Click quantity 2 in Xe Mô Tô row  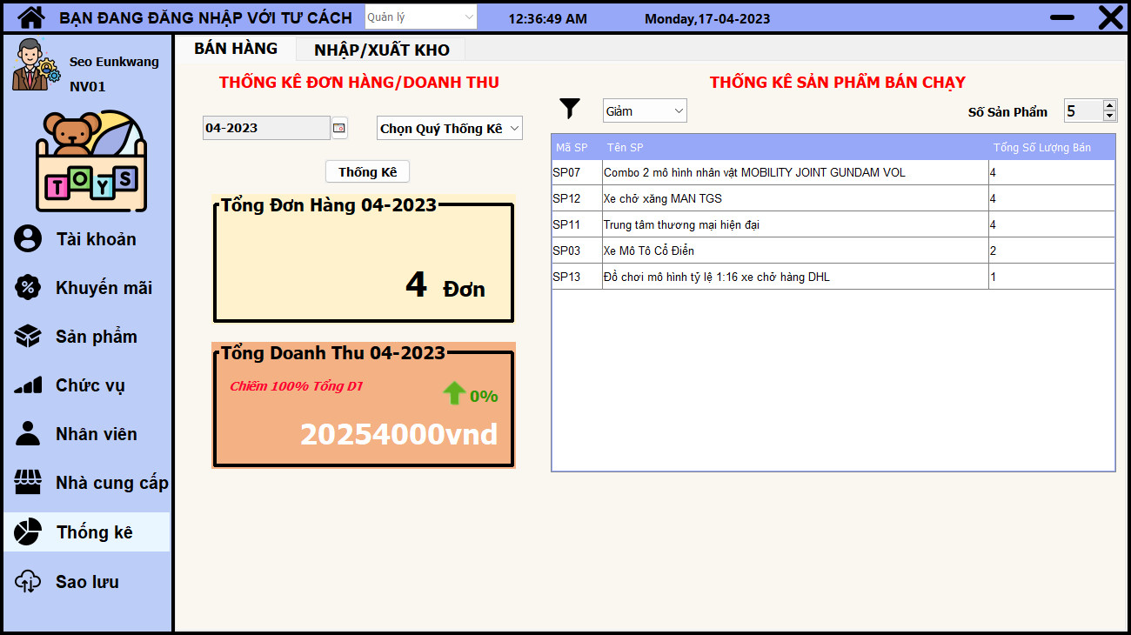tap(1052, 251)
